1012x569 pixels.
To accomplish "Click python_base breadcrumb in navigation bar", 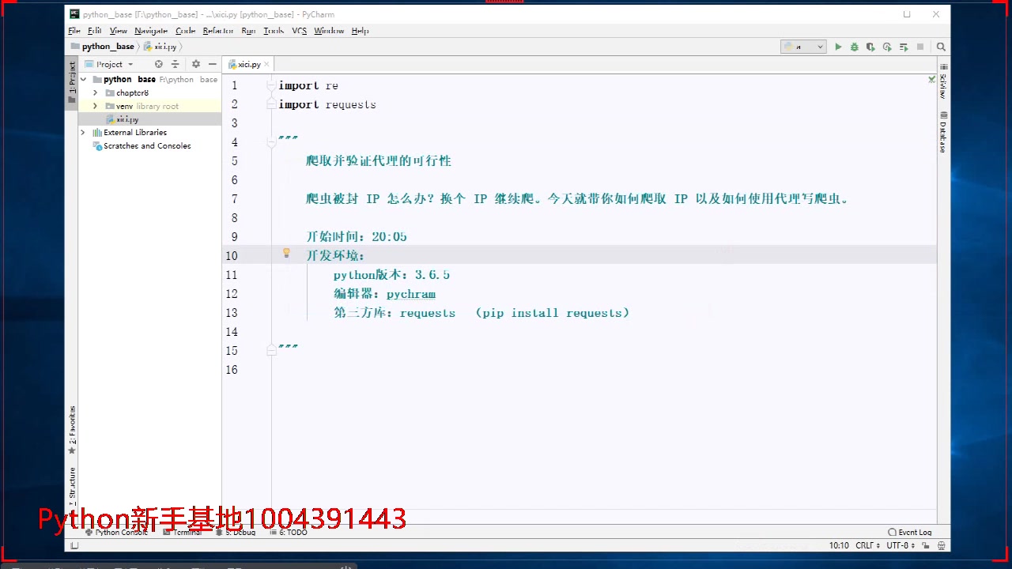I will (103, 47).
